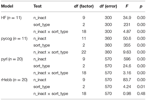Click the df factor value 11

(84, 38)
